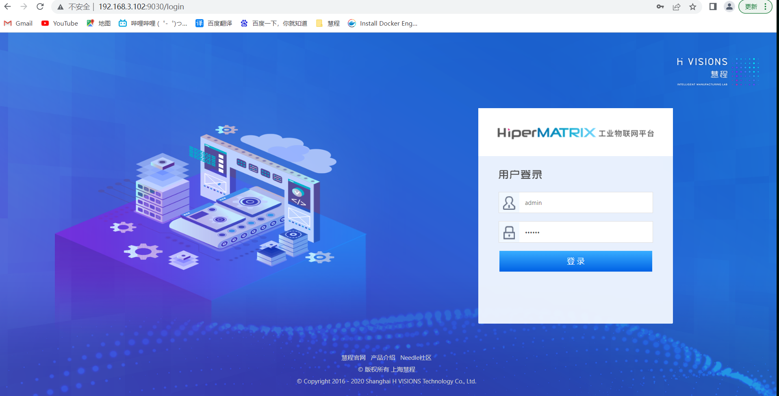Image resolution: width=779 pixels, height=396 pixels.
Task: Click the 用户登录 heading text
Action: 520,175
